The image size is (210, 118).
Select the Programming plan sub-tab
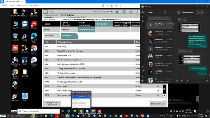[87, 29]
